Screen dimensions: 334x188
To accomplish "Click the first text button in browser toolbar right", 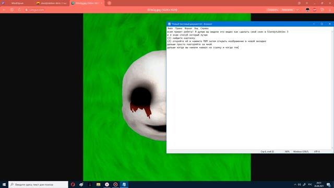I will (x=272, y=10).
